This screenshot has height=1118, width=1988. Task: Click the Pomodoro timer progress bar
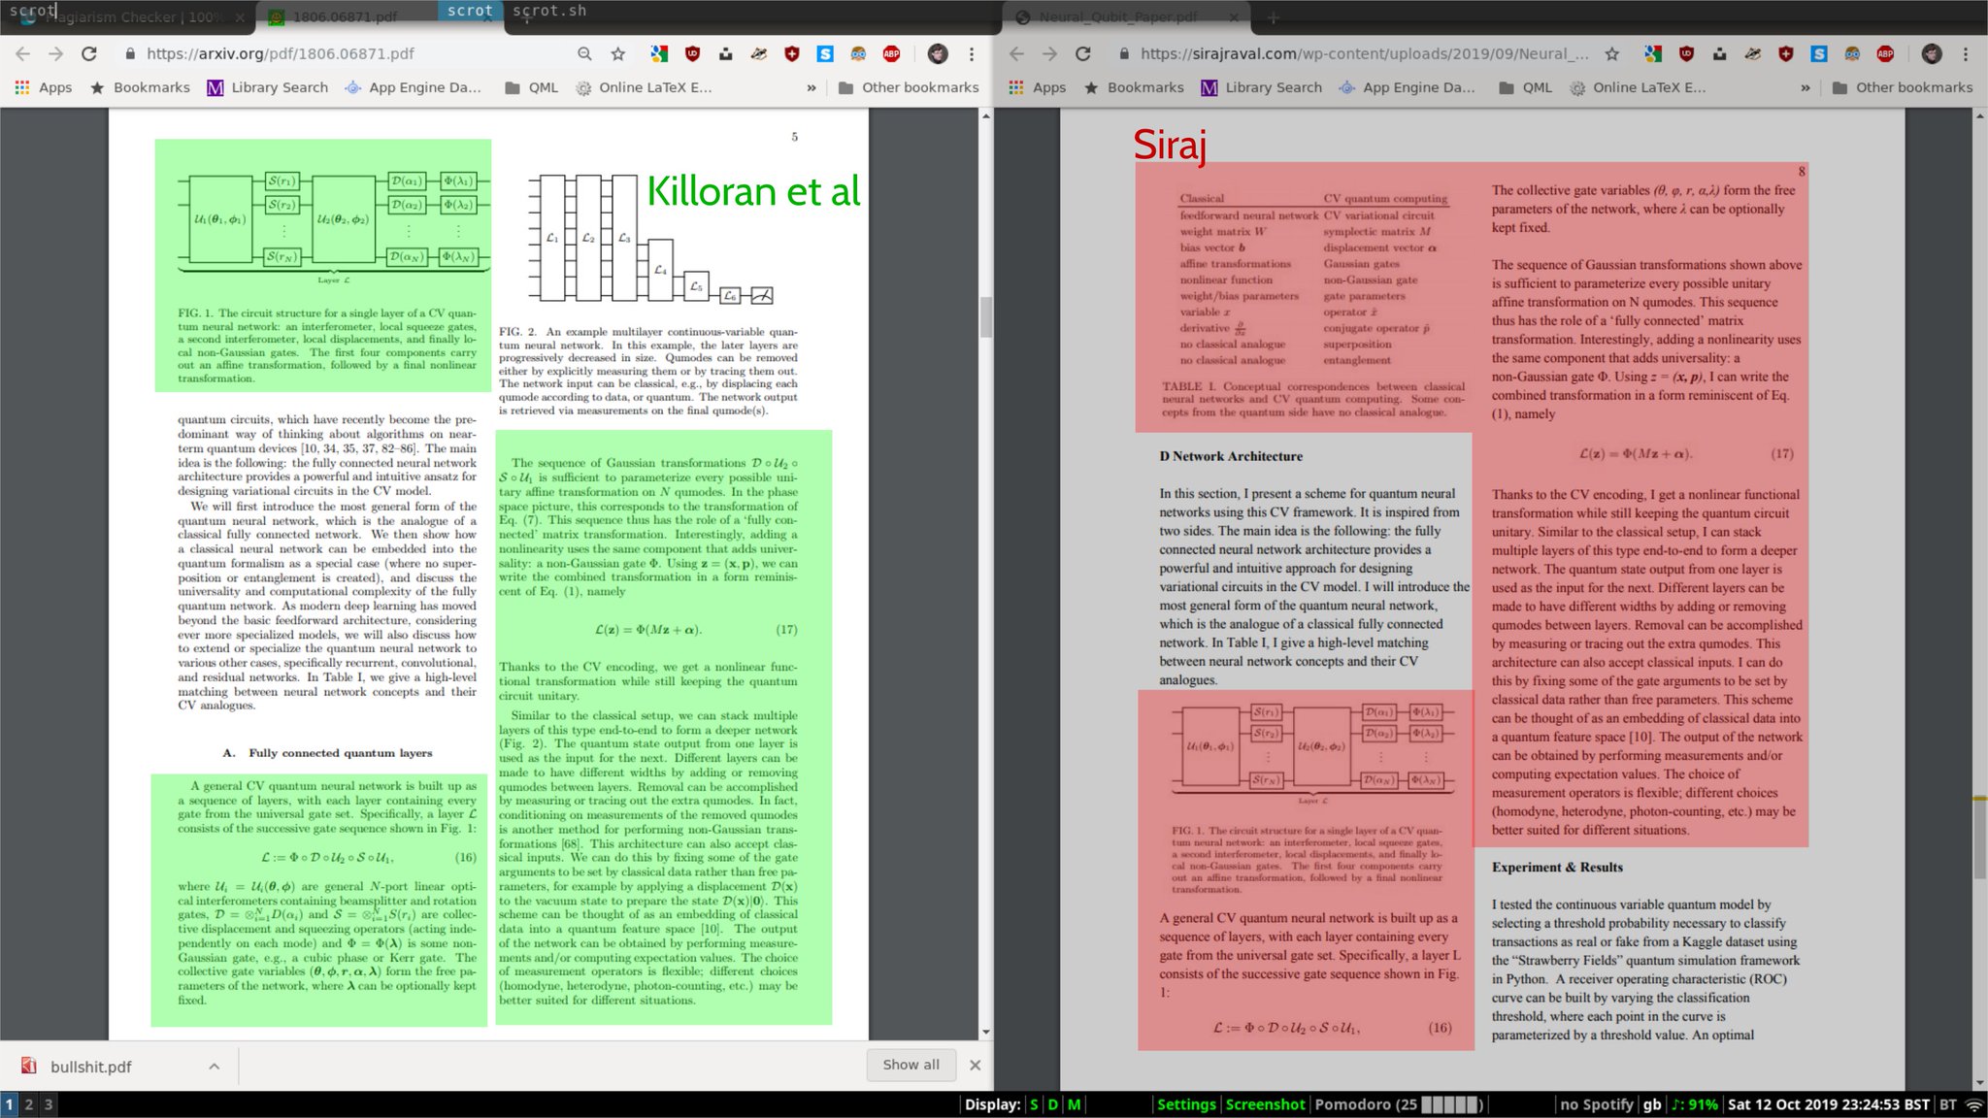[1450, 1104]
